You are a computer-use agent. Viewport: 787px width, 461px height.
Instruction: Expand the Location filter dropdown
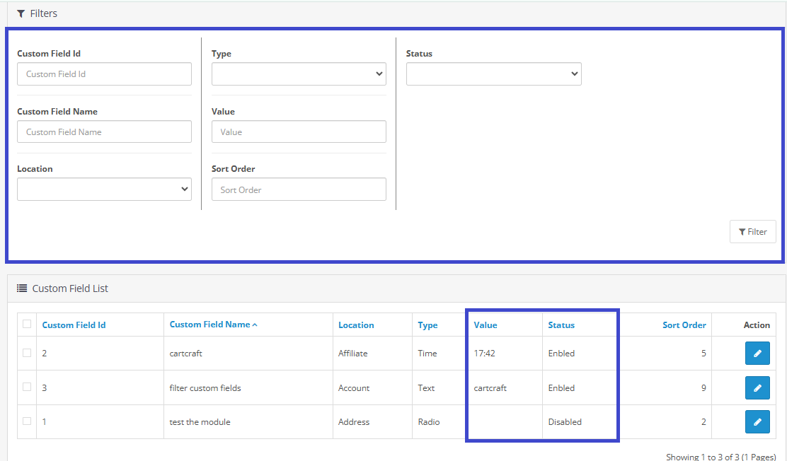[104, 189]
